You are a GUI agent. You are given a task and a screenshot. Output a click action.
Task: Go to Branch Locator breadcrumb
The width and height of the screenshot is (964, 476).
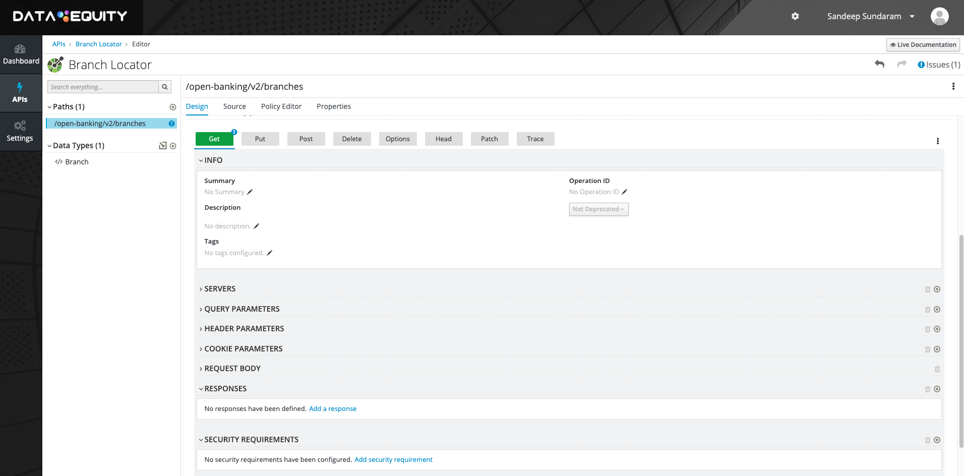click(99, 44)
